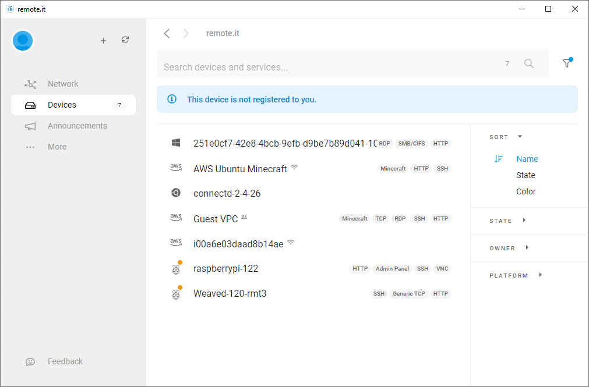Screen dimensions: 589x387
Task: Click the sort direction icon next to Name
Action: 499,159
